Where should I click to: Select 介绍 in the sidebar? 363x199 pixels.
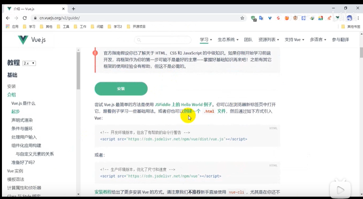click(x=11, y=95)
